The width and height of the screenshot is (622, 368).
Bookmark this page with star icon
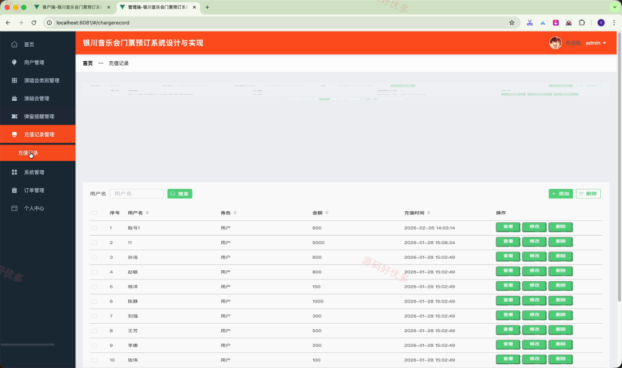[x=511, y=22]
